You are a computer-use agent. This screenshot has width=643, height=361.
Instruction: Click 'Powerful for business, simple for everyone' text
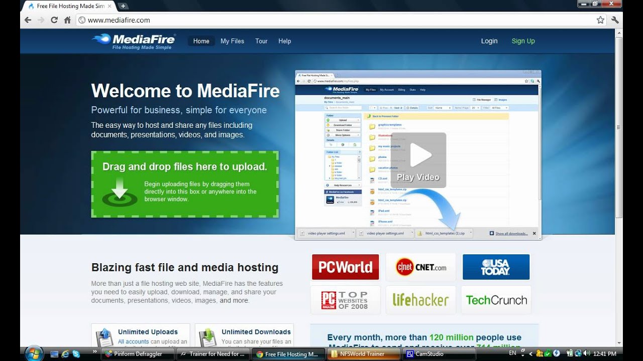179,110
